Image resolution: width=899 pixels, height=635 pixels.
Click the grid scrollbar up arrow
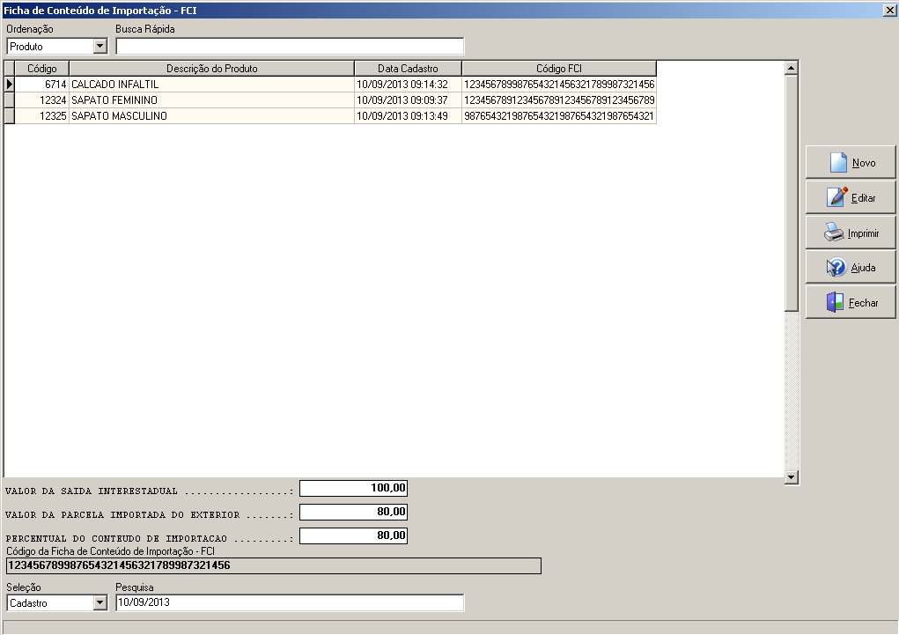[x=792, y=68]
